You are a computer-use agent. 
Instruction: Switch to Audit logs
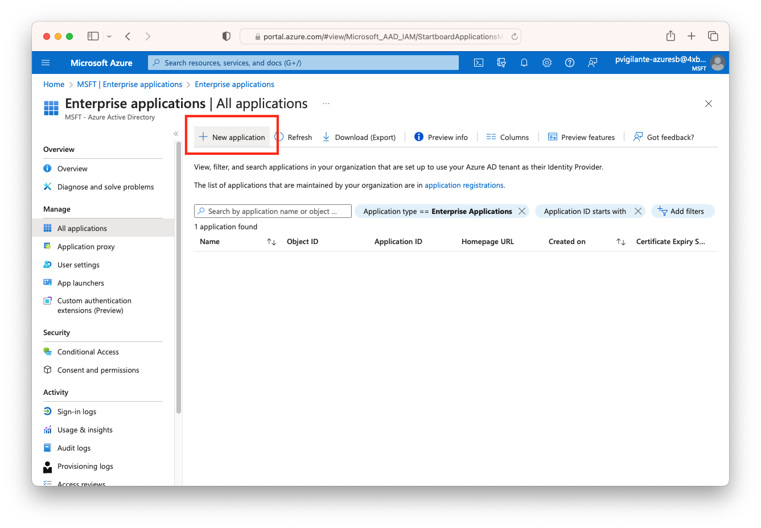tap(73, 448)
